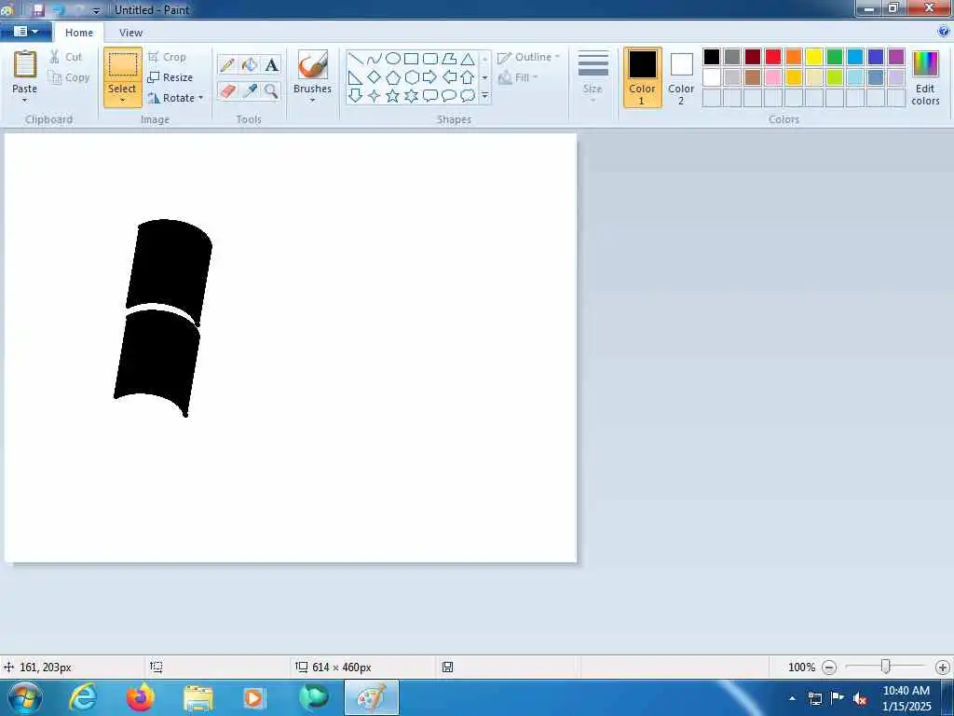The height and width of the screenshot is (716, 954).
Task: Launch Internet Explorer from taskbar
Action: tap(83, 697)
